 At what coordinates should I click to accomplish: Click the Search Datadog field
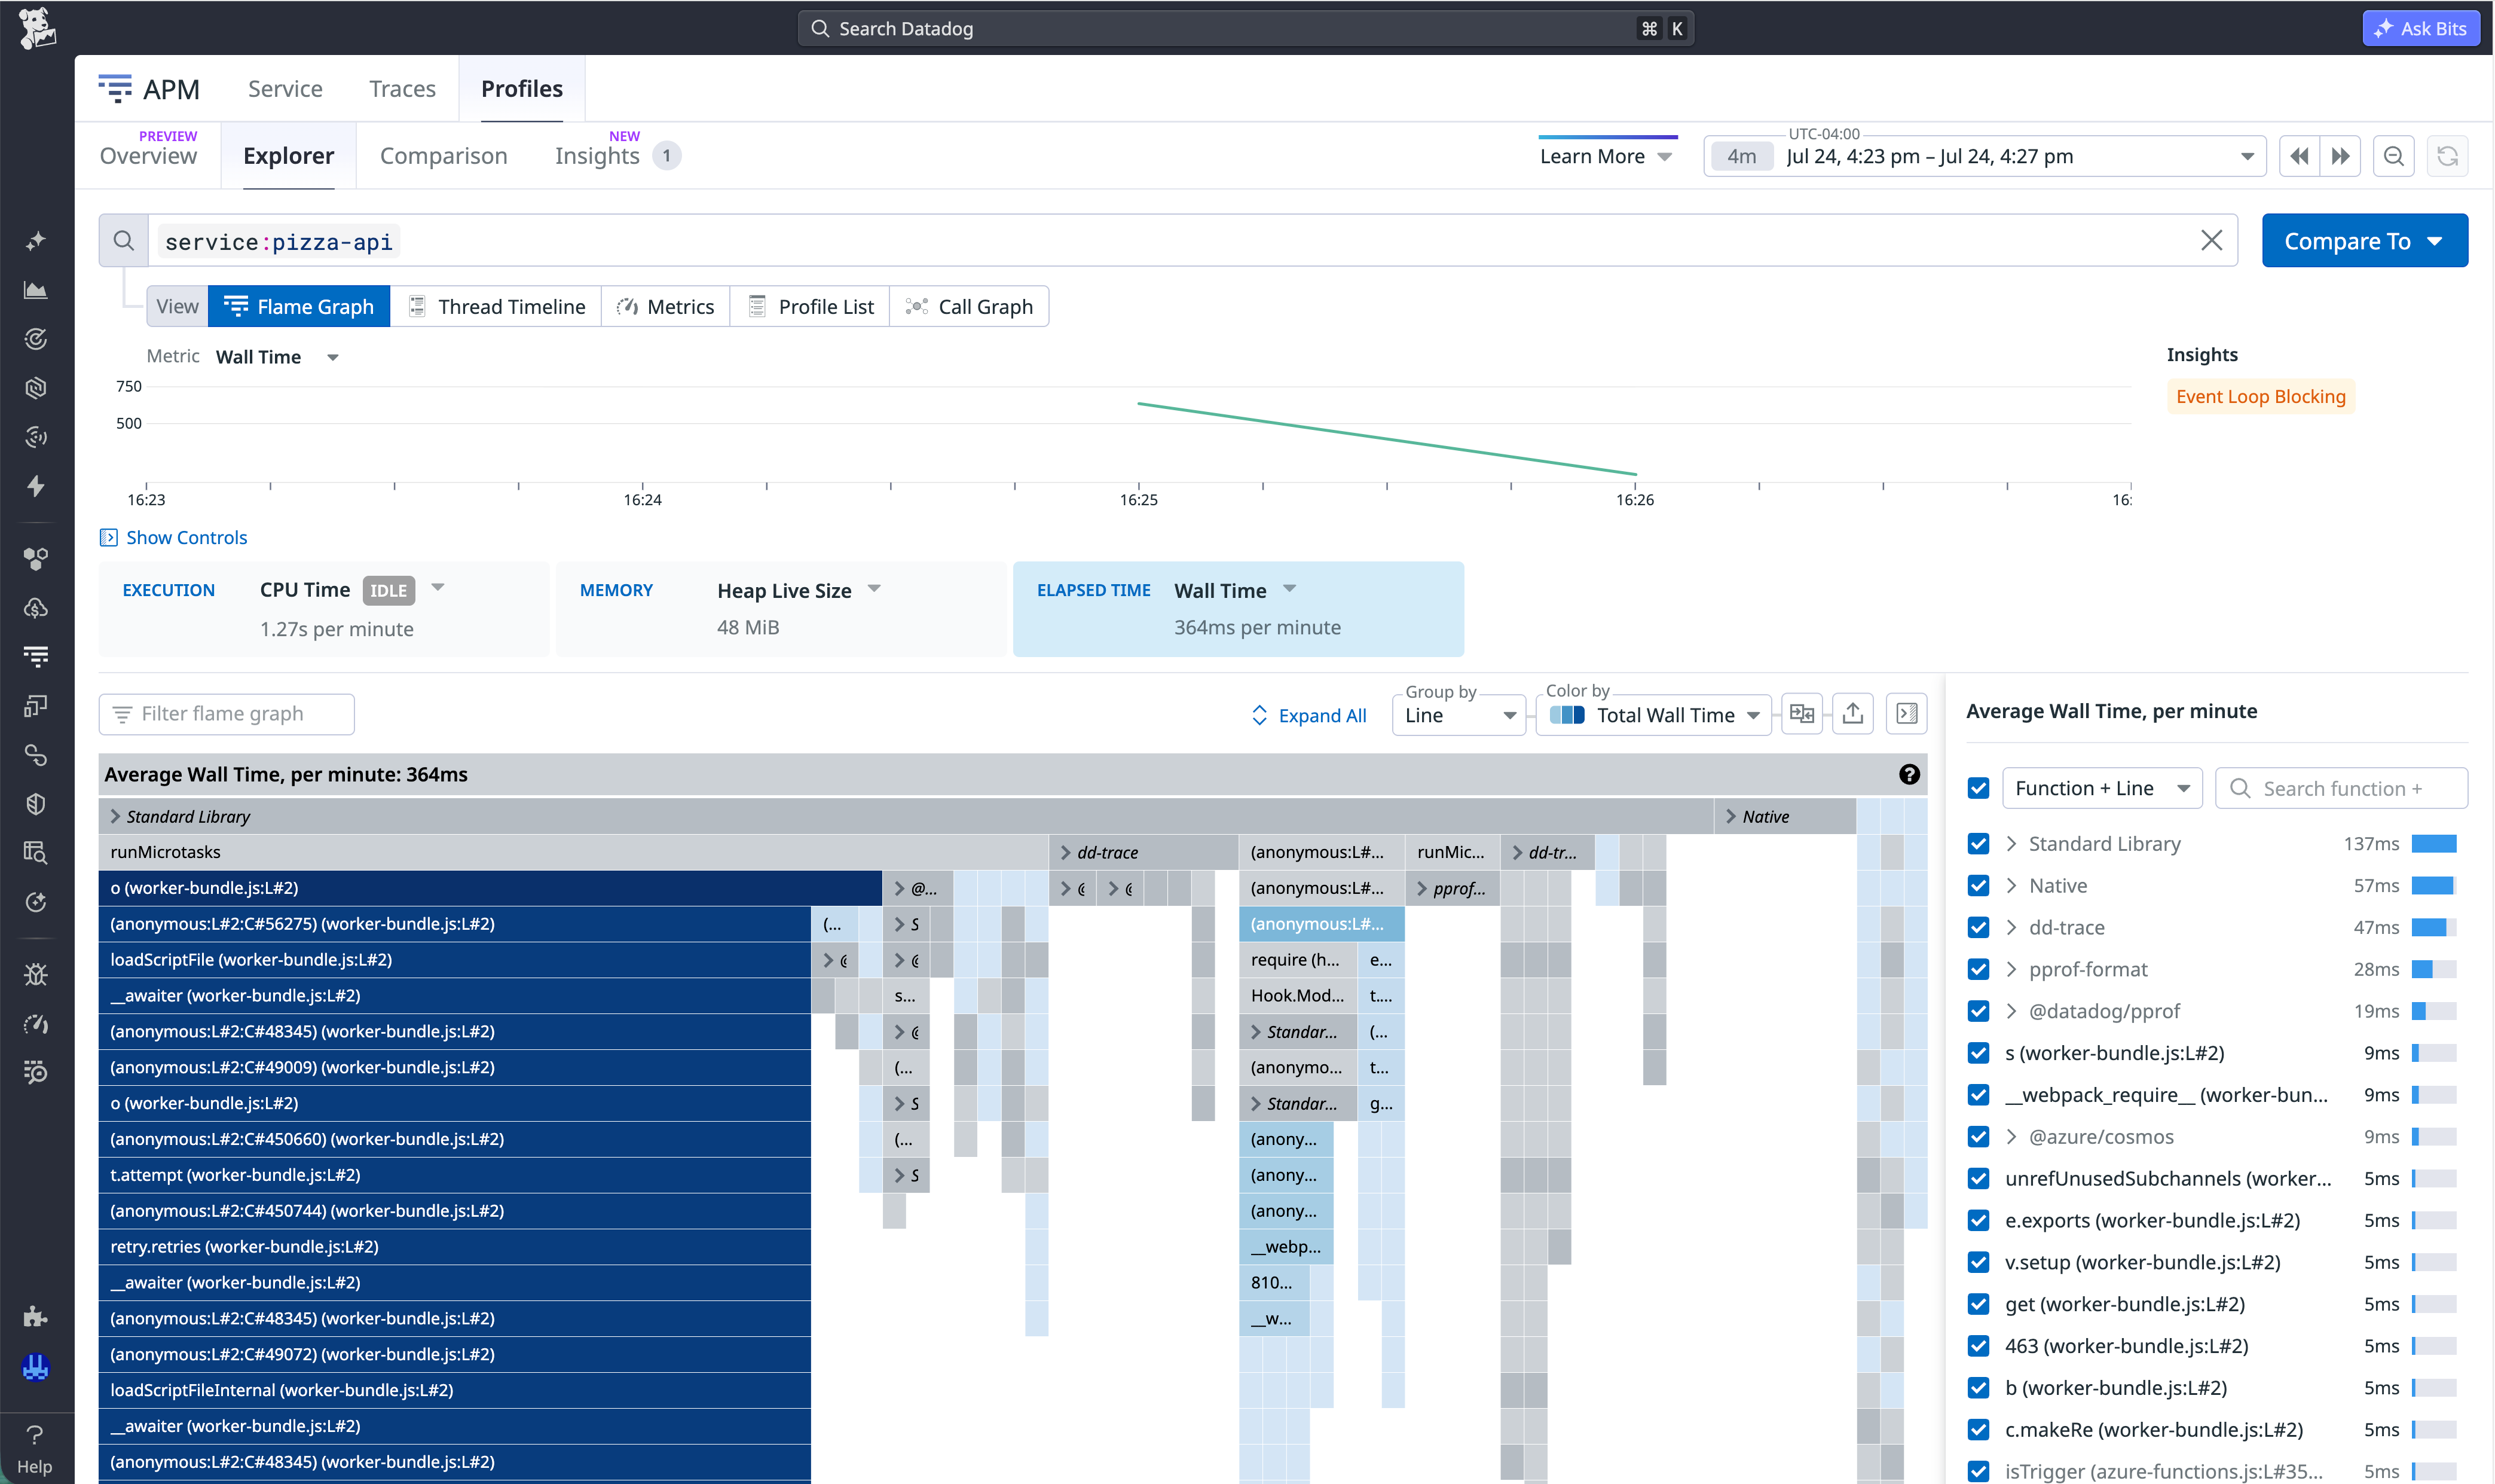(1245, 28)
